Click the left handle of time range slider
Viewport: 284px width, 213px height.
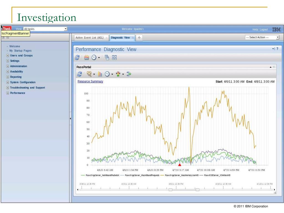coord(171,190)
